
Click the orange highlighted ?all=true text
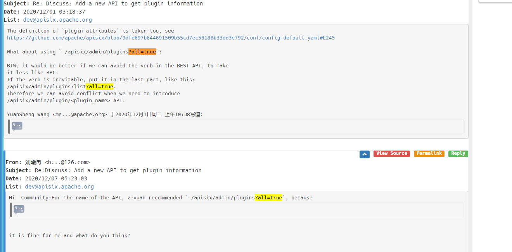coord(142,52)
